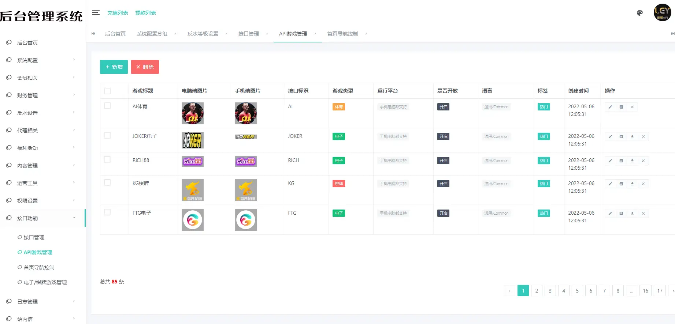Expand the 福利活动 sidebar menu

point(42,148)
